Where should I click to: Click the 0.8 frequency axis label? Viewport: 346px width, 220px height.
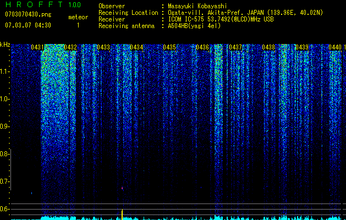click(4, 154)
